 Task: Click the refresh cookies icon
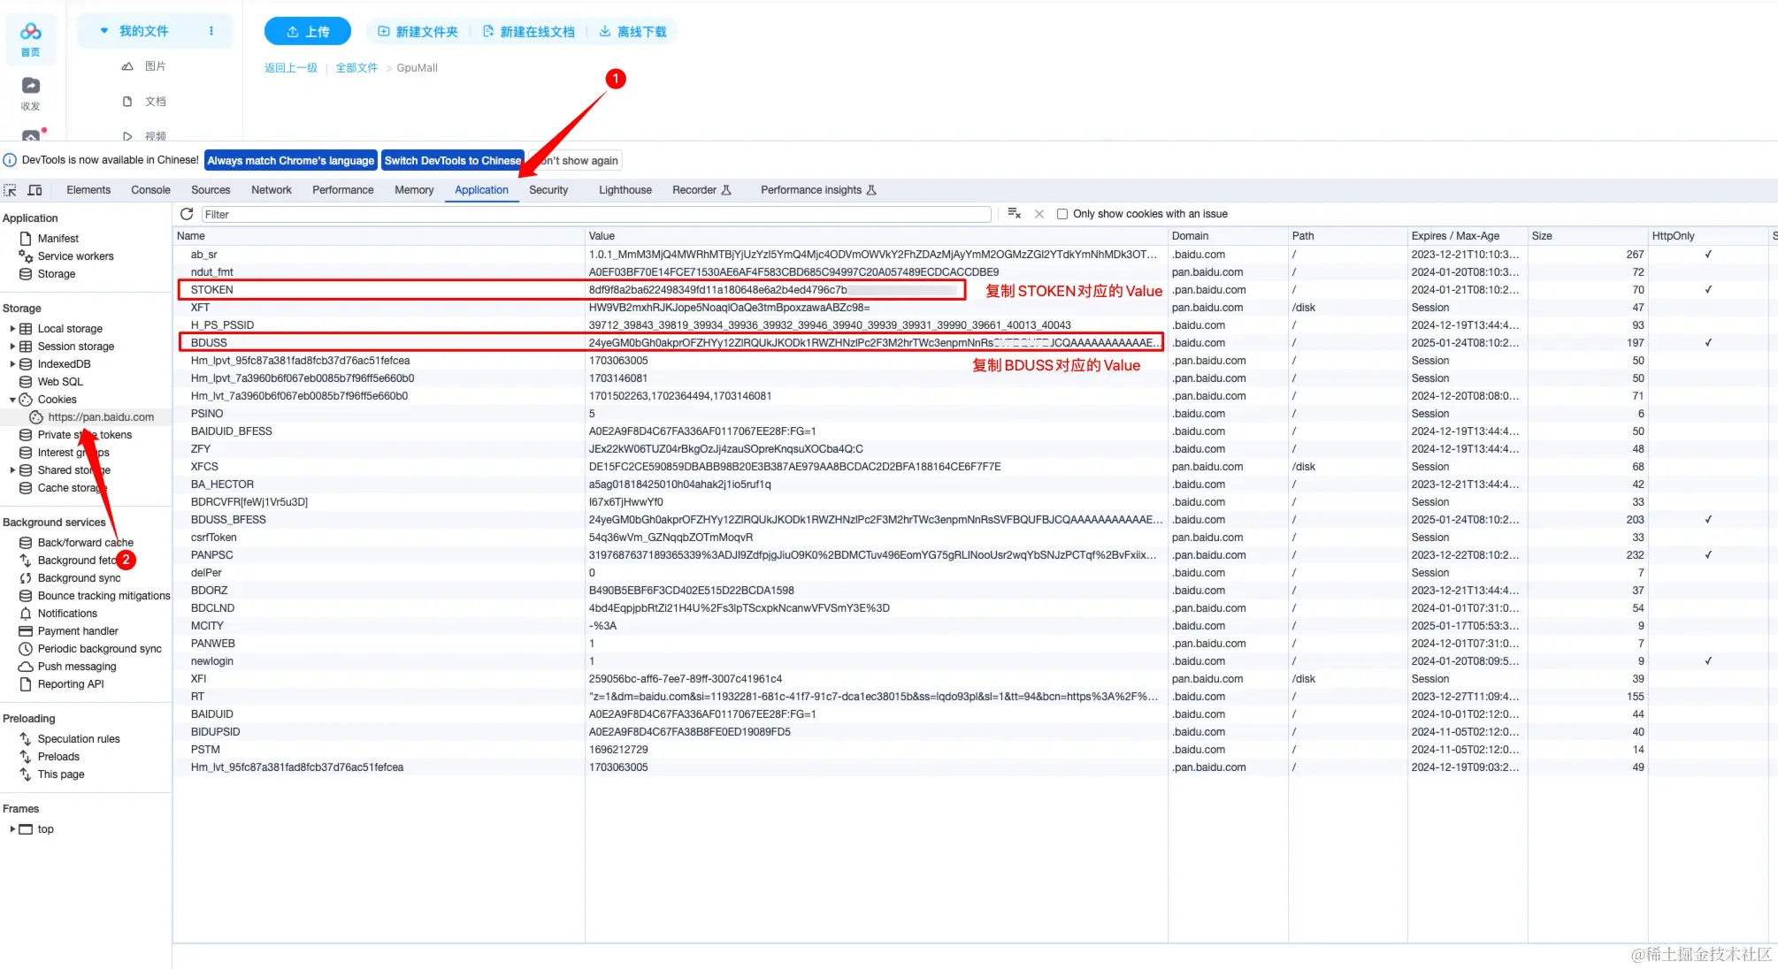(187, 214)
